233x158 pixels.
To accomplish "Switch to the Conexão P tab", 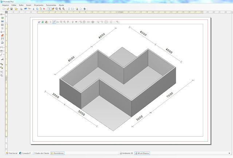I will coord(25,153).
